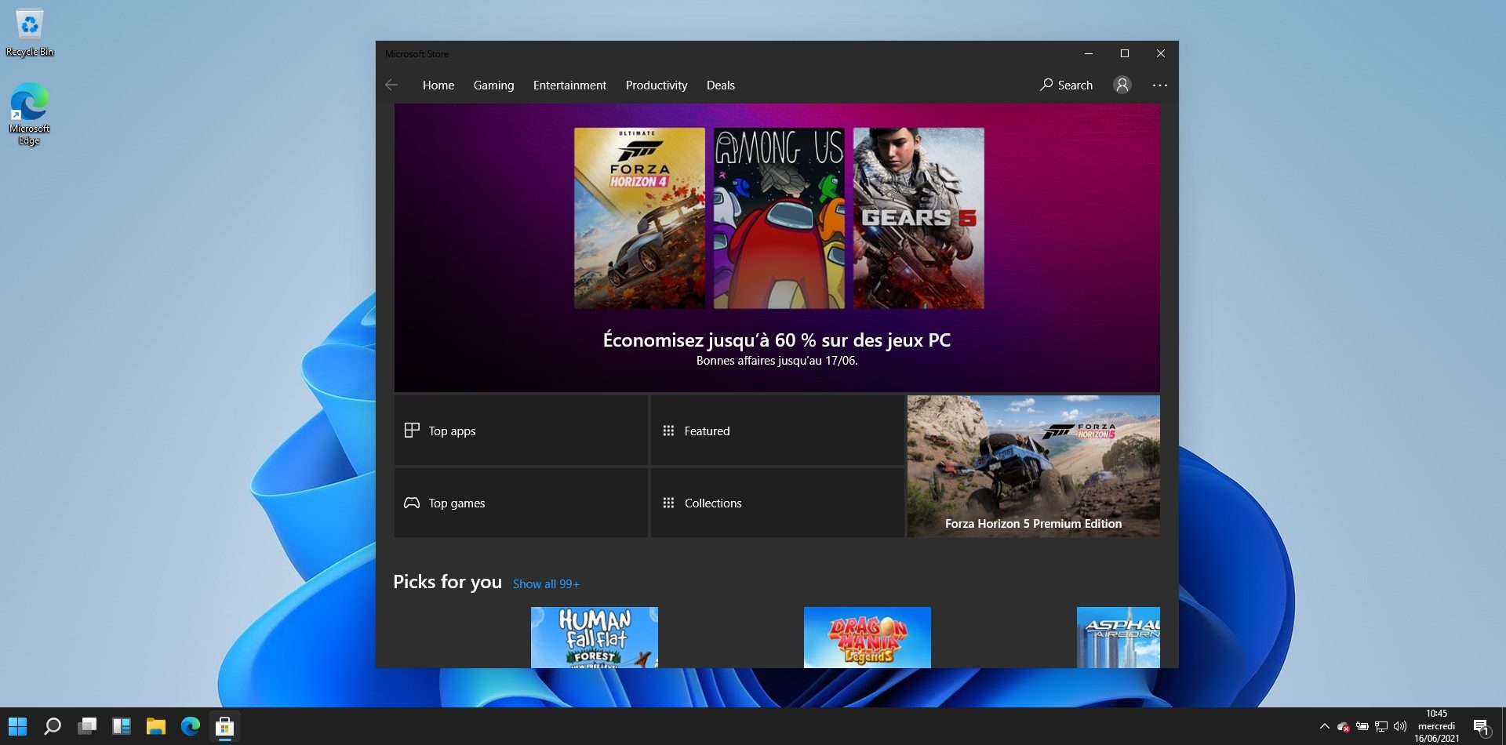Click the Microsoft Store taskbar icon
Screen dimensions: 1506x745
225,726
